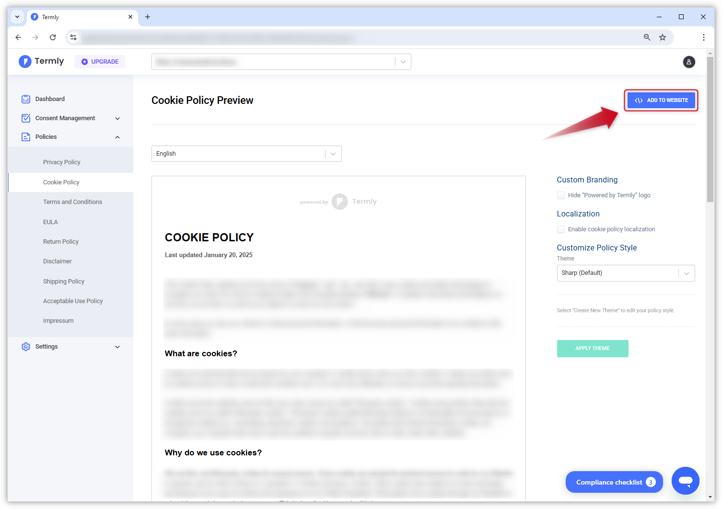
Task: Open Privacy Policy from the sidebar
Action: click(62, 162)
